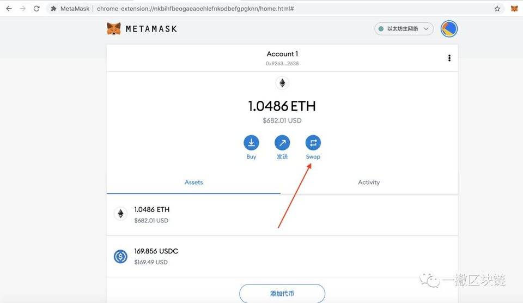The height and width of the screenshot is (303, 523).
Task: Go forward with the browser forward arrow
Action: (x=23, y=9)
